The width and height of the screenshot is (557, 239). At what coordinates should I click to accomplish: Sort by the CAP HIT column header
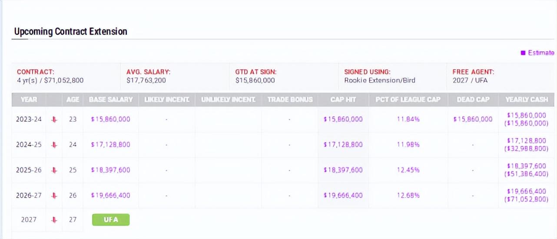(x=343, y=100)
